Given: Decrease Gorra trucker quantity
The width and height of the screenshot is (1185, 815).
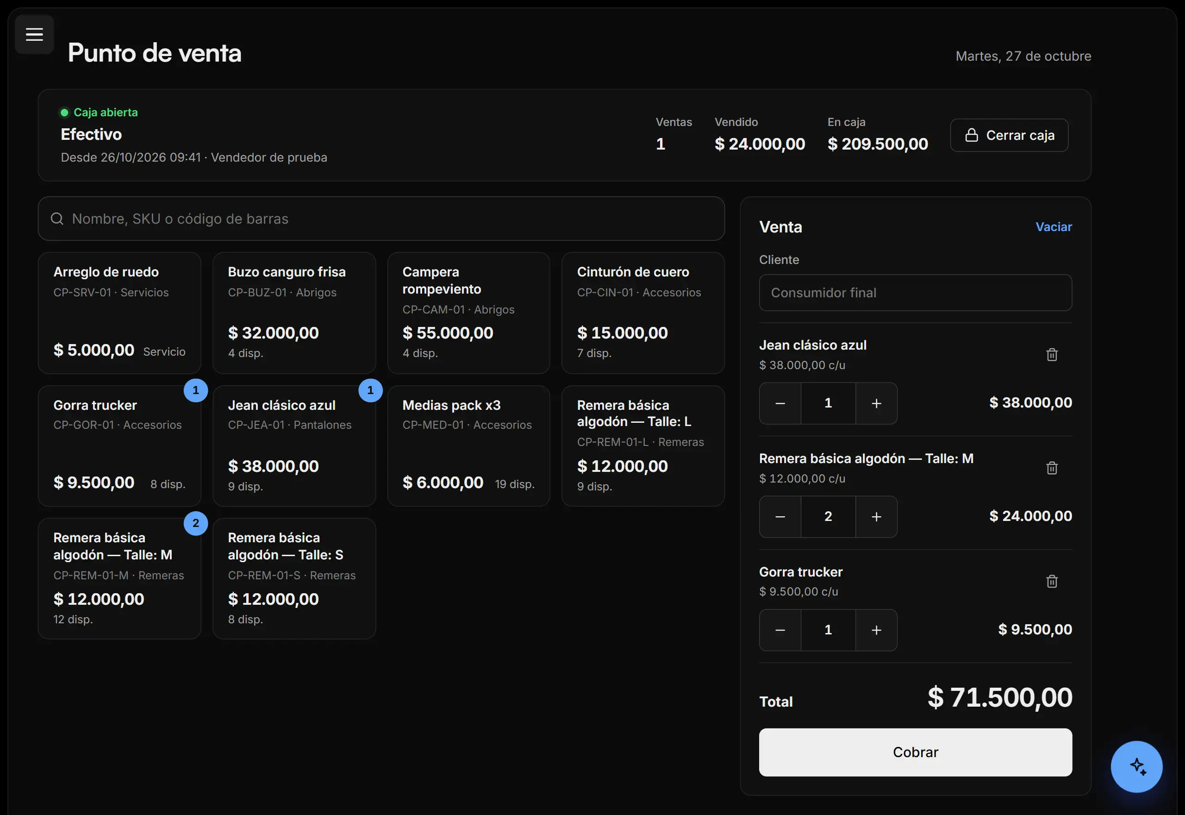Looking at the screenshot, I should [x=780, y=630].
